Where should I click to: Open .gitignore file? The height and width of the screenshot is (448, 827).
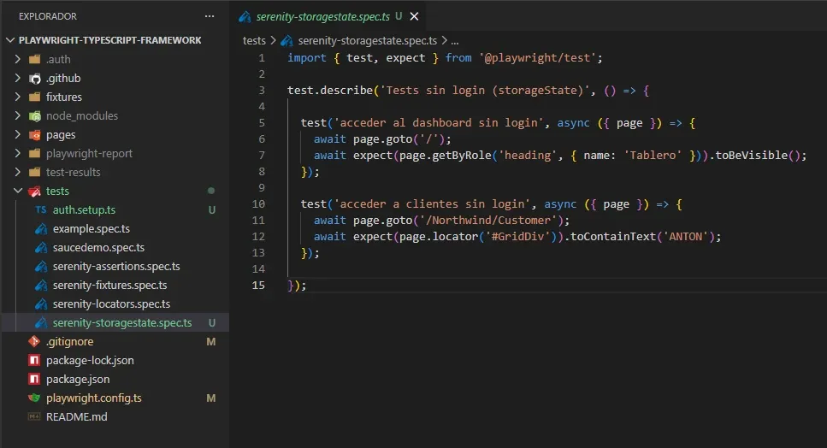69,341
